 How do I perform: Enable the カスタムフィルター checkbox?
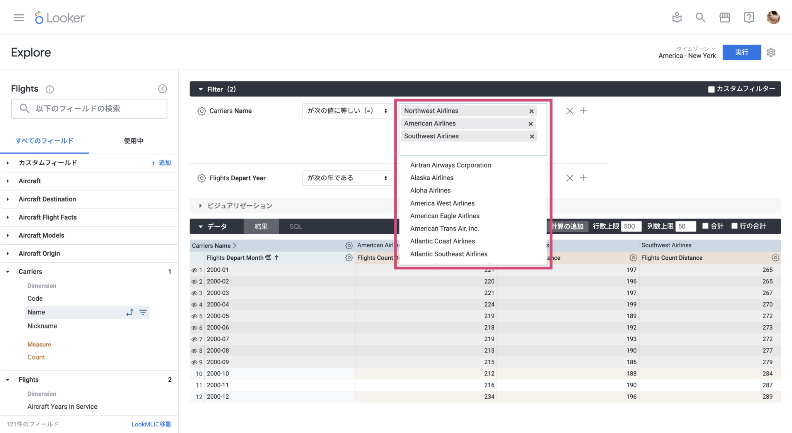tap(711, 89)
